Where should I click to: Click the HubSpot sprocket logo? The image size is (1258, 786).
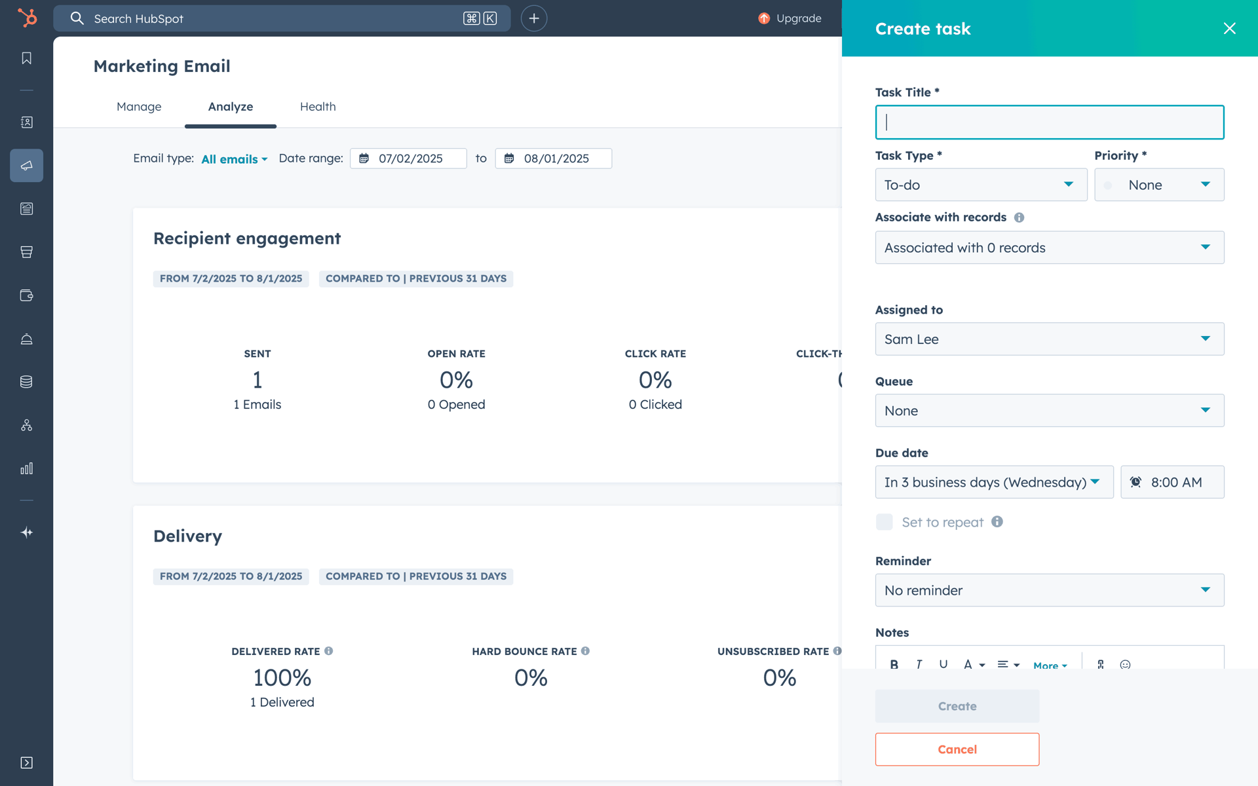click(x=27, y=18)
